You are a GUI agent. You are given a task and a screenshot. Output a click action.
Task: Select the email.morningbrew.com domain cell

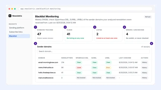pyautogui.click(x=48, y=62)
